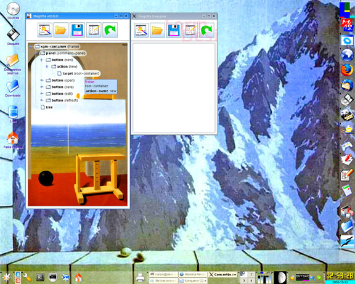The width and height of the screenshot is (355, 284).
Task: Open blue globe web browser in right dock
Action: tap(347, 55)
